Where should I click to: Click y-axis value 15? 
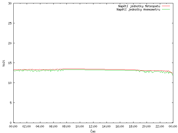click(x=10, y=63)
